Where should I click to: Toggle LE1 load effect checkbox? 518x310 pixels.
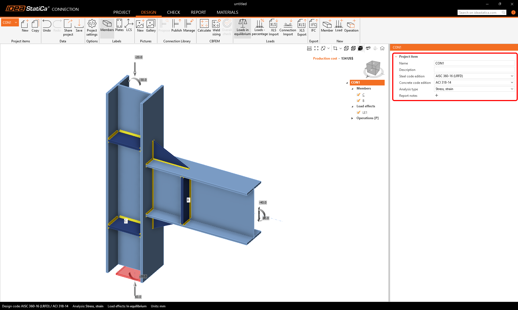tap(358, 112)
